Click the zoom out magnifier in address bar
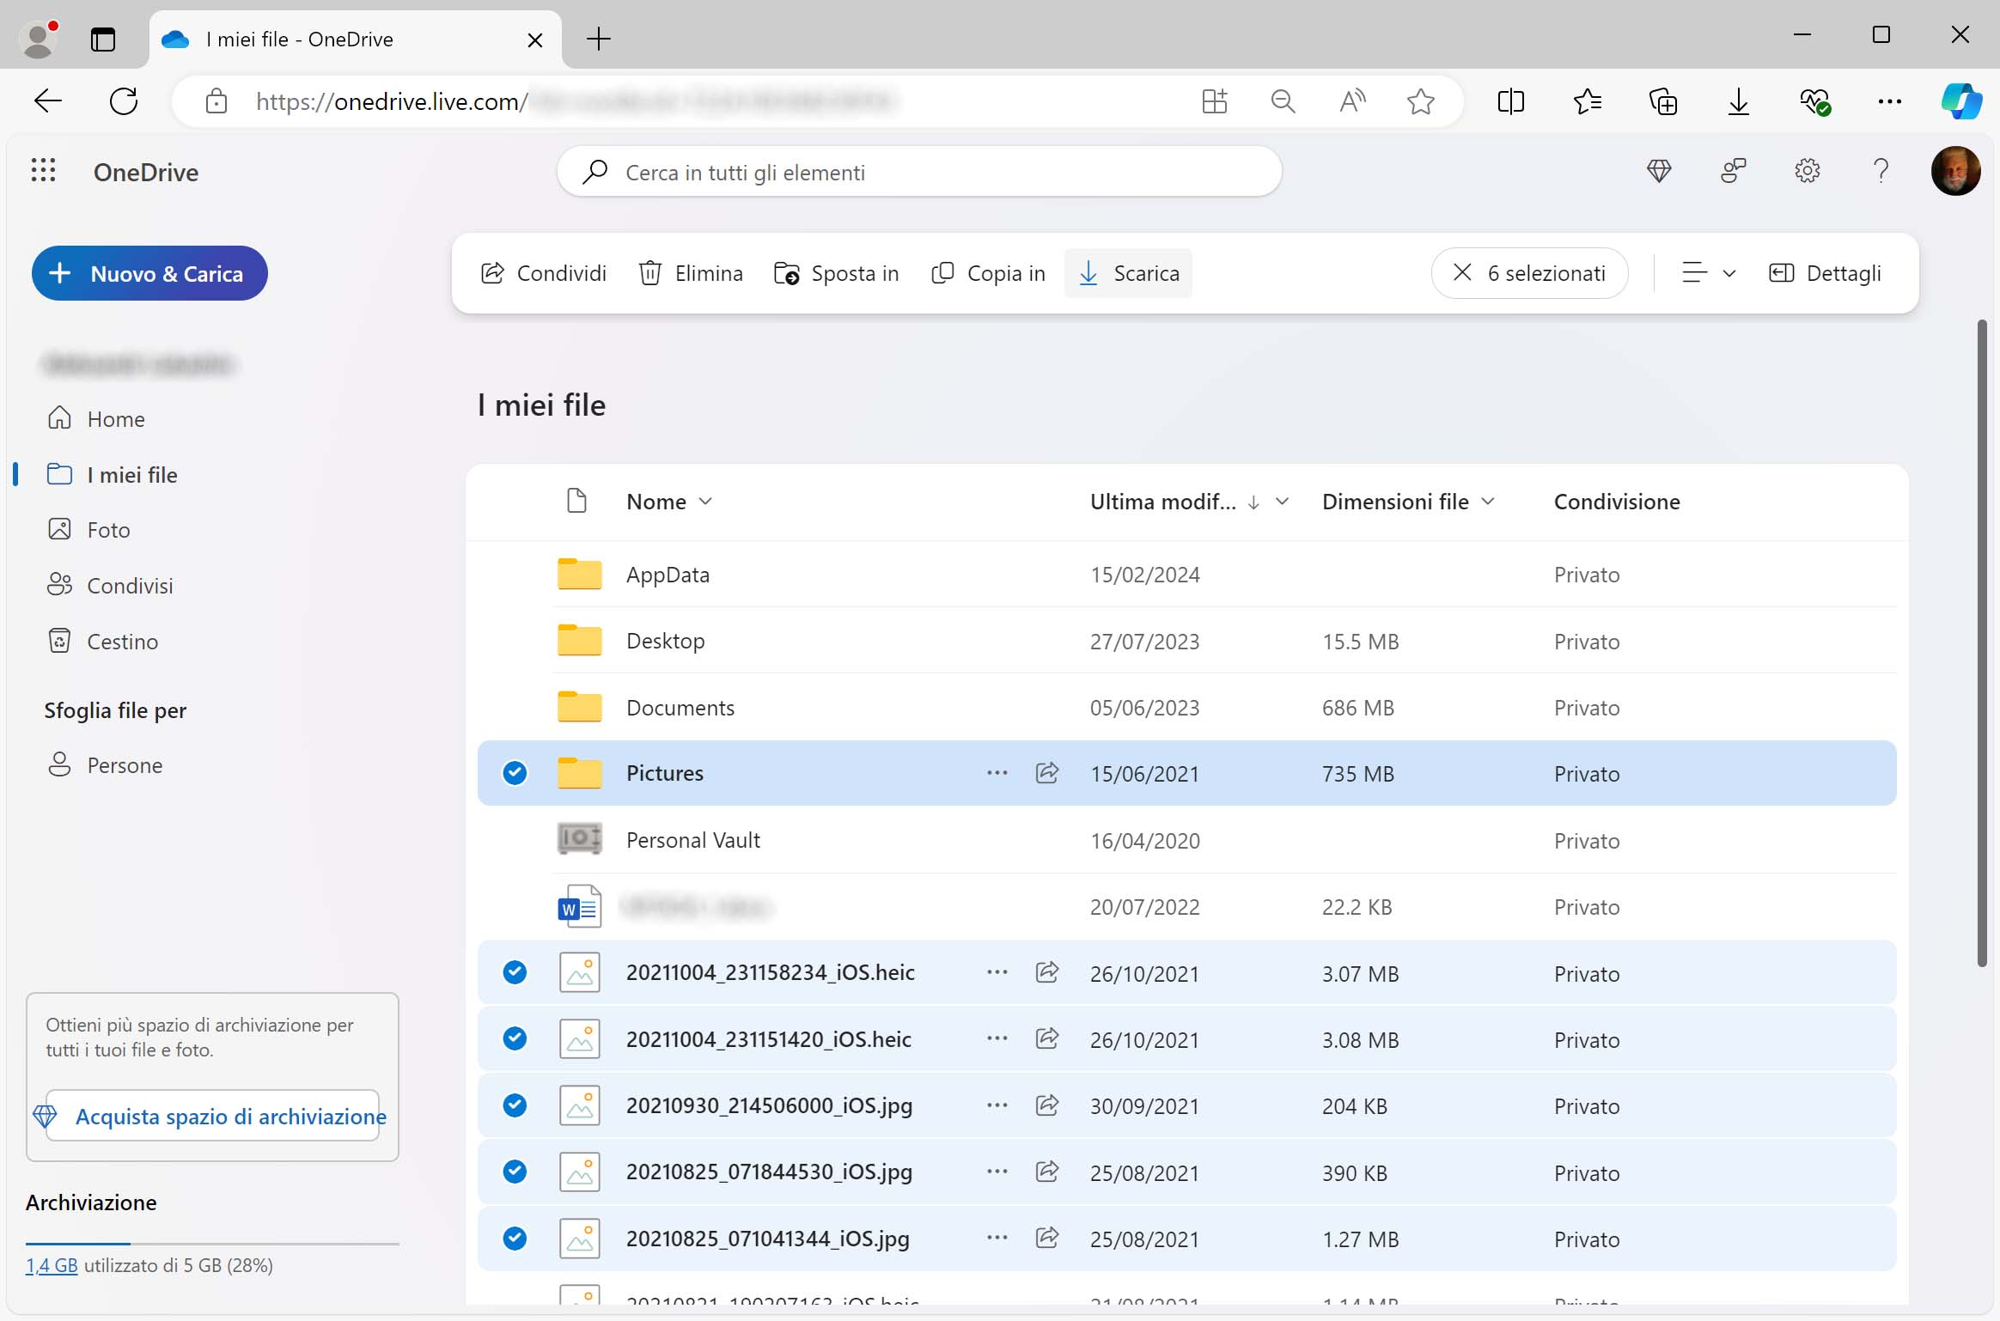The image size is (2000, 1321). click(1283, 101)
